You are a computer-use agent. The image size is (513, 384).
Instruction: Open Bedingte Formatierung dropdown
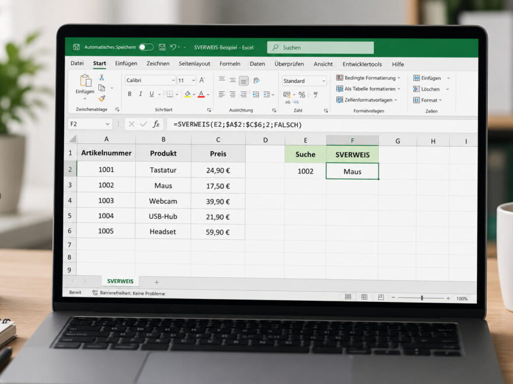(368, 78)
